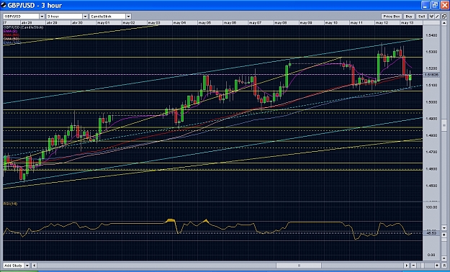Viewport: 450px width, 272px height.
Task: Click the current price marker on the price axis
Action: (431, 75)
